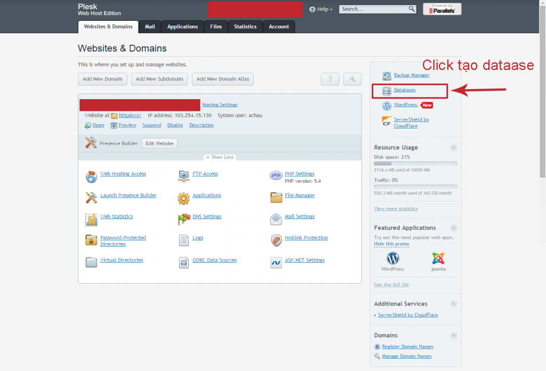This screenshot has height=371, width=546.
Task: Click the question mark help button
Action: (x=330, y=79)
